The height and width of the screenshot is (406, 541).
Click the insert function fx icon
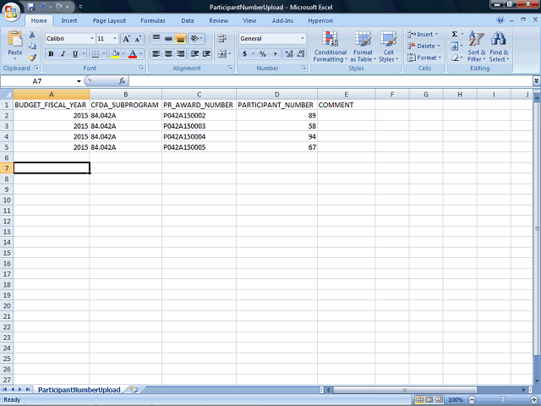(x=122, y=81)
